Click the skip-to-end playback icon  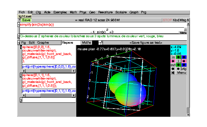pos(173,73)
